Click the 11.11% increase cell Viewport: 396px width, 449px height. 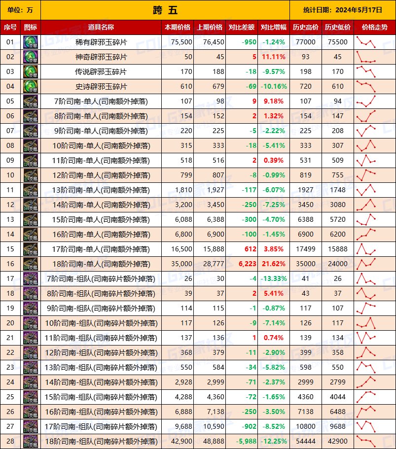274,57
